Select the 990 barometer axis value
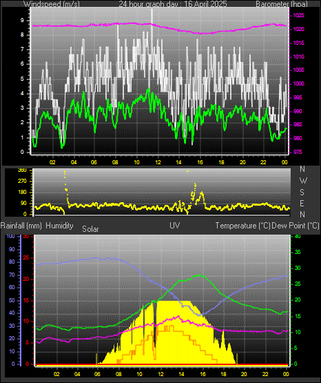 point(298,111)
